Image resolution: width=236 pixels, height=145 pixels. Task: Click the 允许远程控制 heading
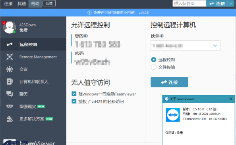(91, 25)
